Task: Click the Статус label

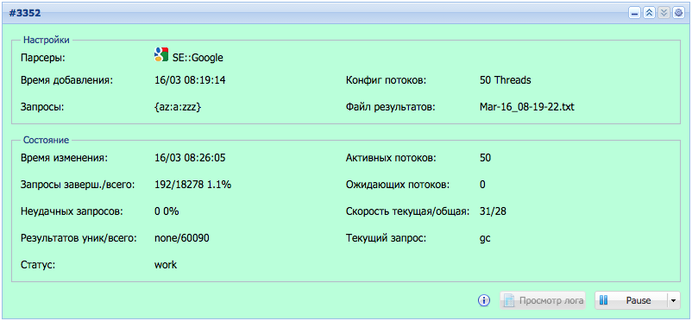Action: coord(38,266)
